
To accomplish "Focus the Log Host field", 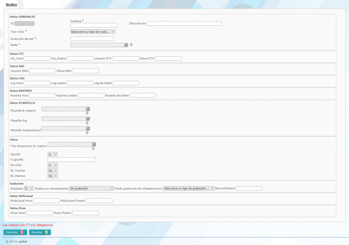I will pyautogui.click(x=37, y=83).
